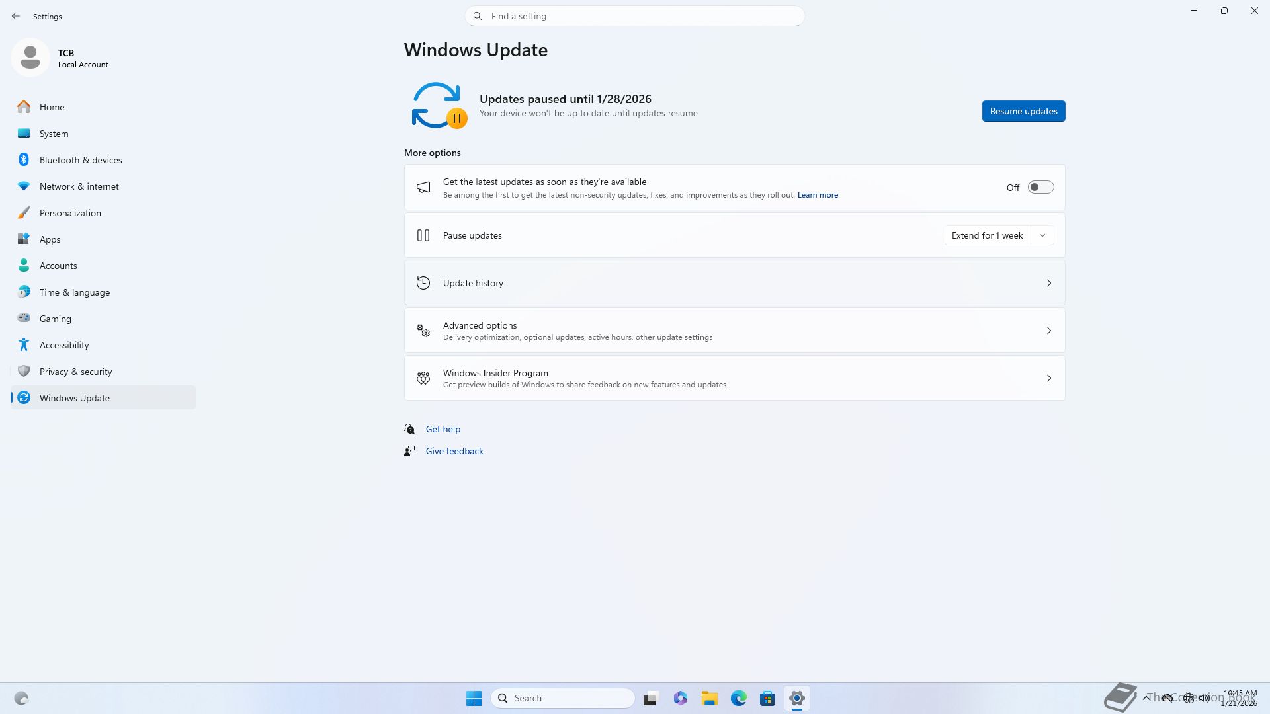Click the Bluetooth & devices icon
Viewport: 1270px width, 714px height.
pos(24,160)
